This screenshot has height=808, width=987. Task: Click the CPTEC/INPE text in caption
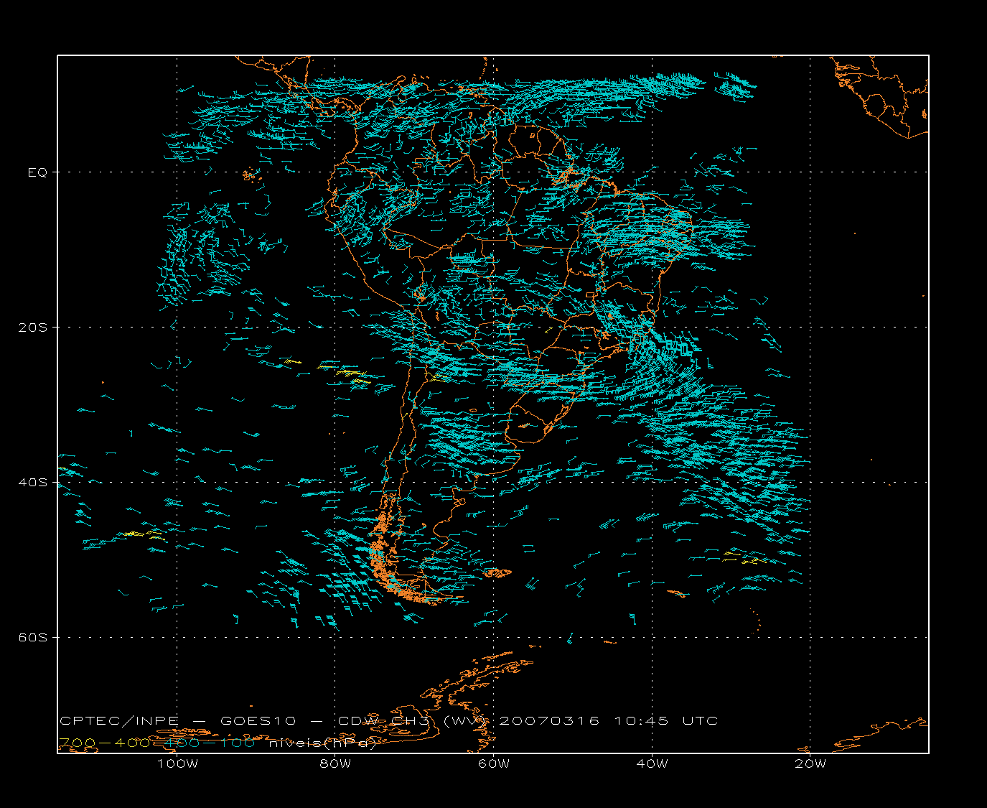pyautogui.click(x=121, y=720)
